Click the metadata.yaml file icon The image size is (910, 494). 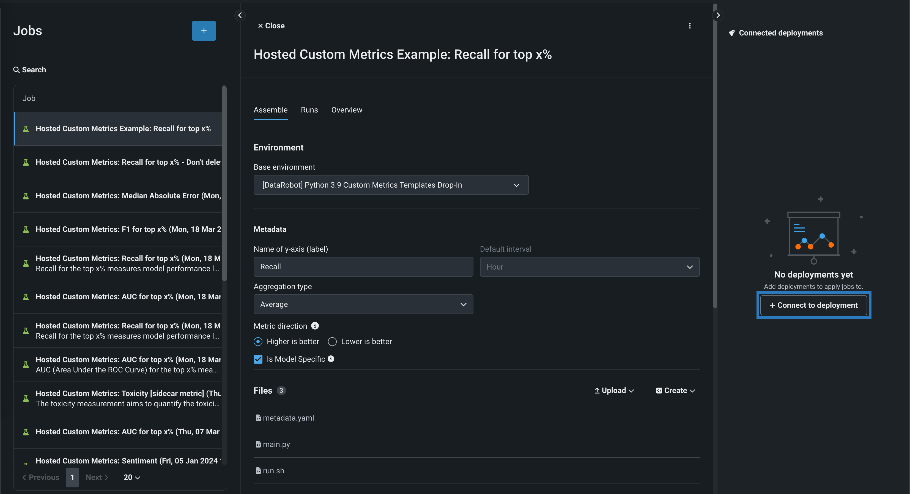(258, 418)
